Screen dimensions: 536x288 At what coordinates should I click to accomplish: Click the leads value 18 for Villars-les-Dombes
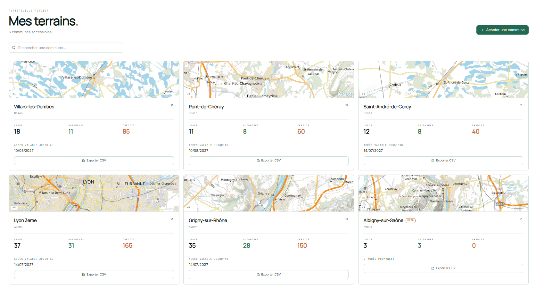coord(17,132)
